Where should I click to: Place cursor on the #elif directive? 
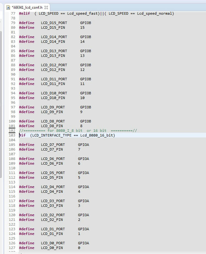coord(24,13)
